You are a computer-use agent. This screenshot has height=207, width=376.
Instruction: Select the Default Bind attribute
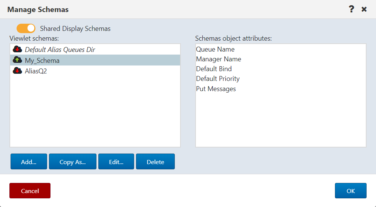(214, 69)
